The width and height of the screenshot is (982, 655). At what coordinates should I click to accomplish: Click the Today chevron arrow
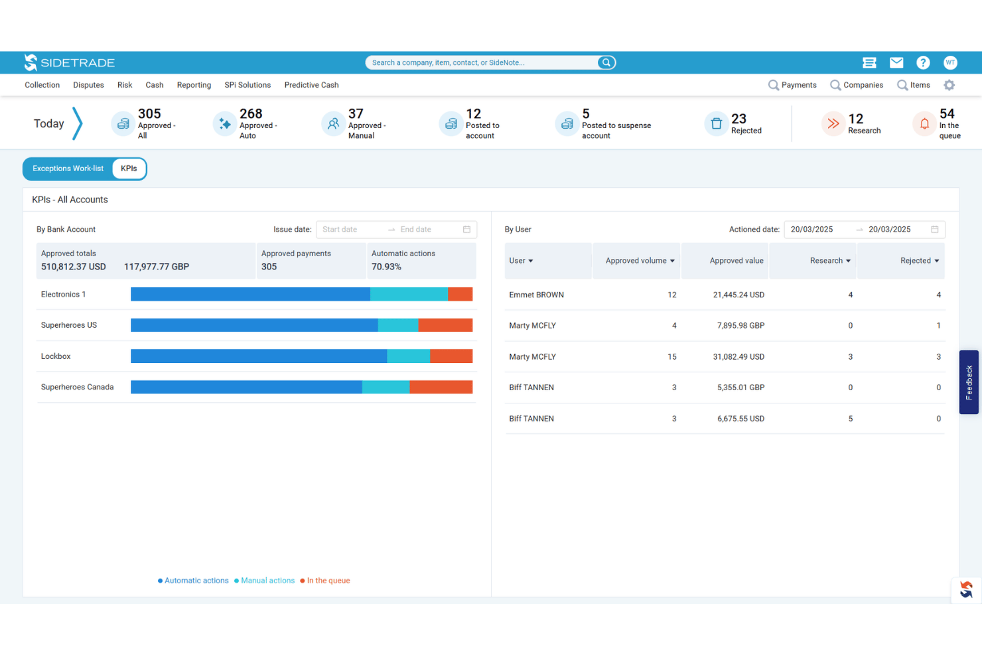pos(78,123)
